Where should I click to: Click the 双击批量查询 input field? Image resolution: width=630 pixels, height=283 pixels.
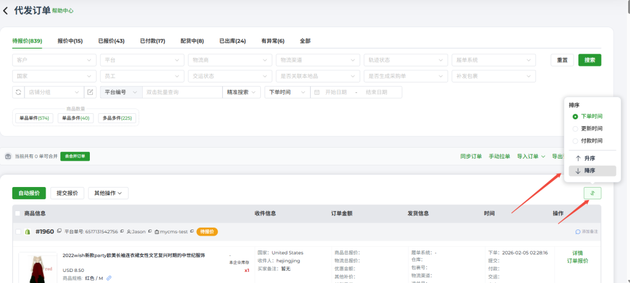(x=181, y=92)
